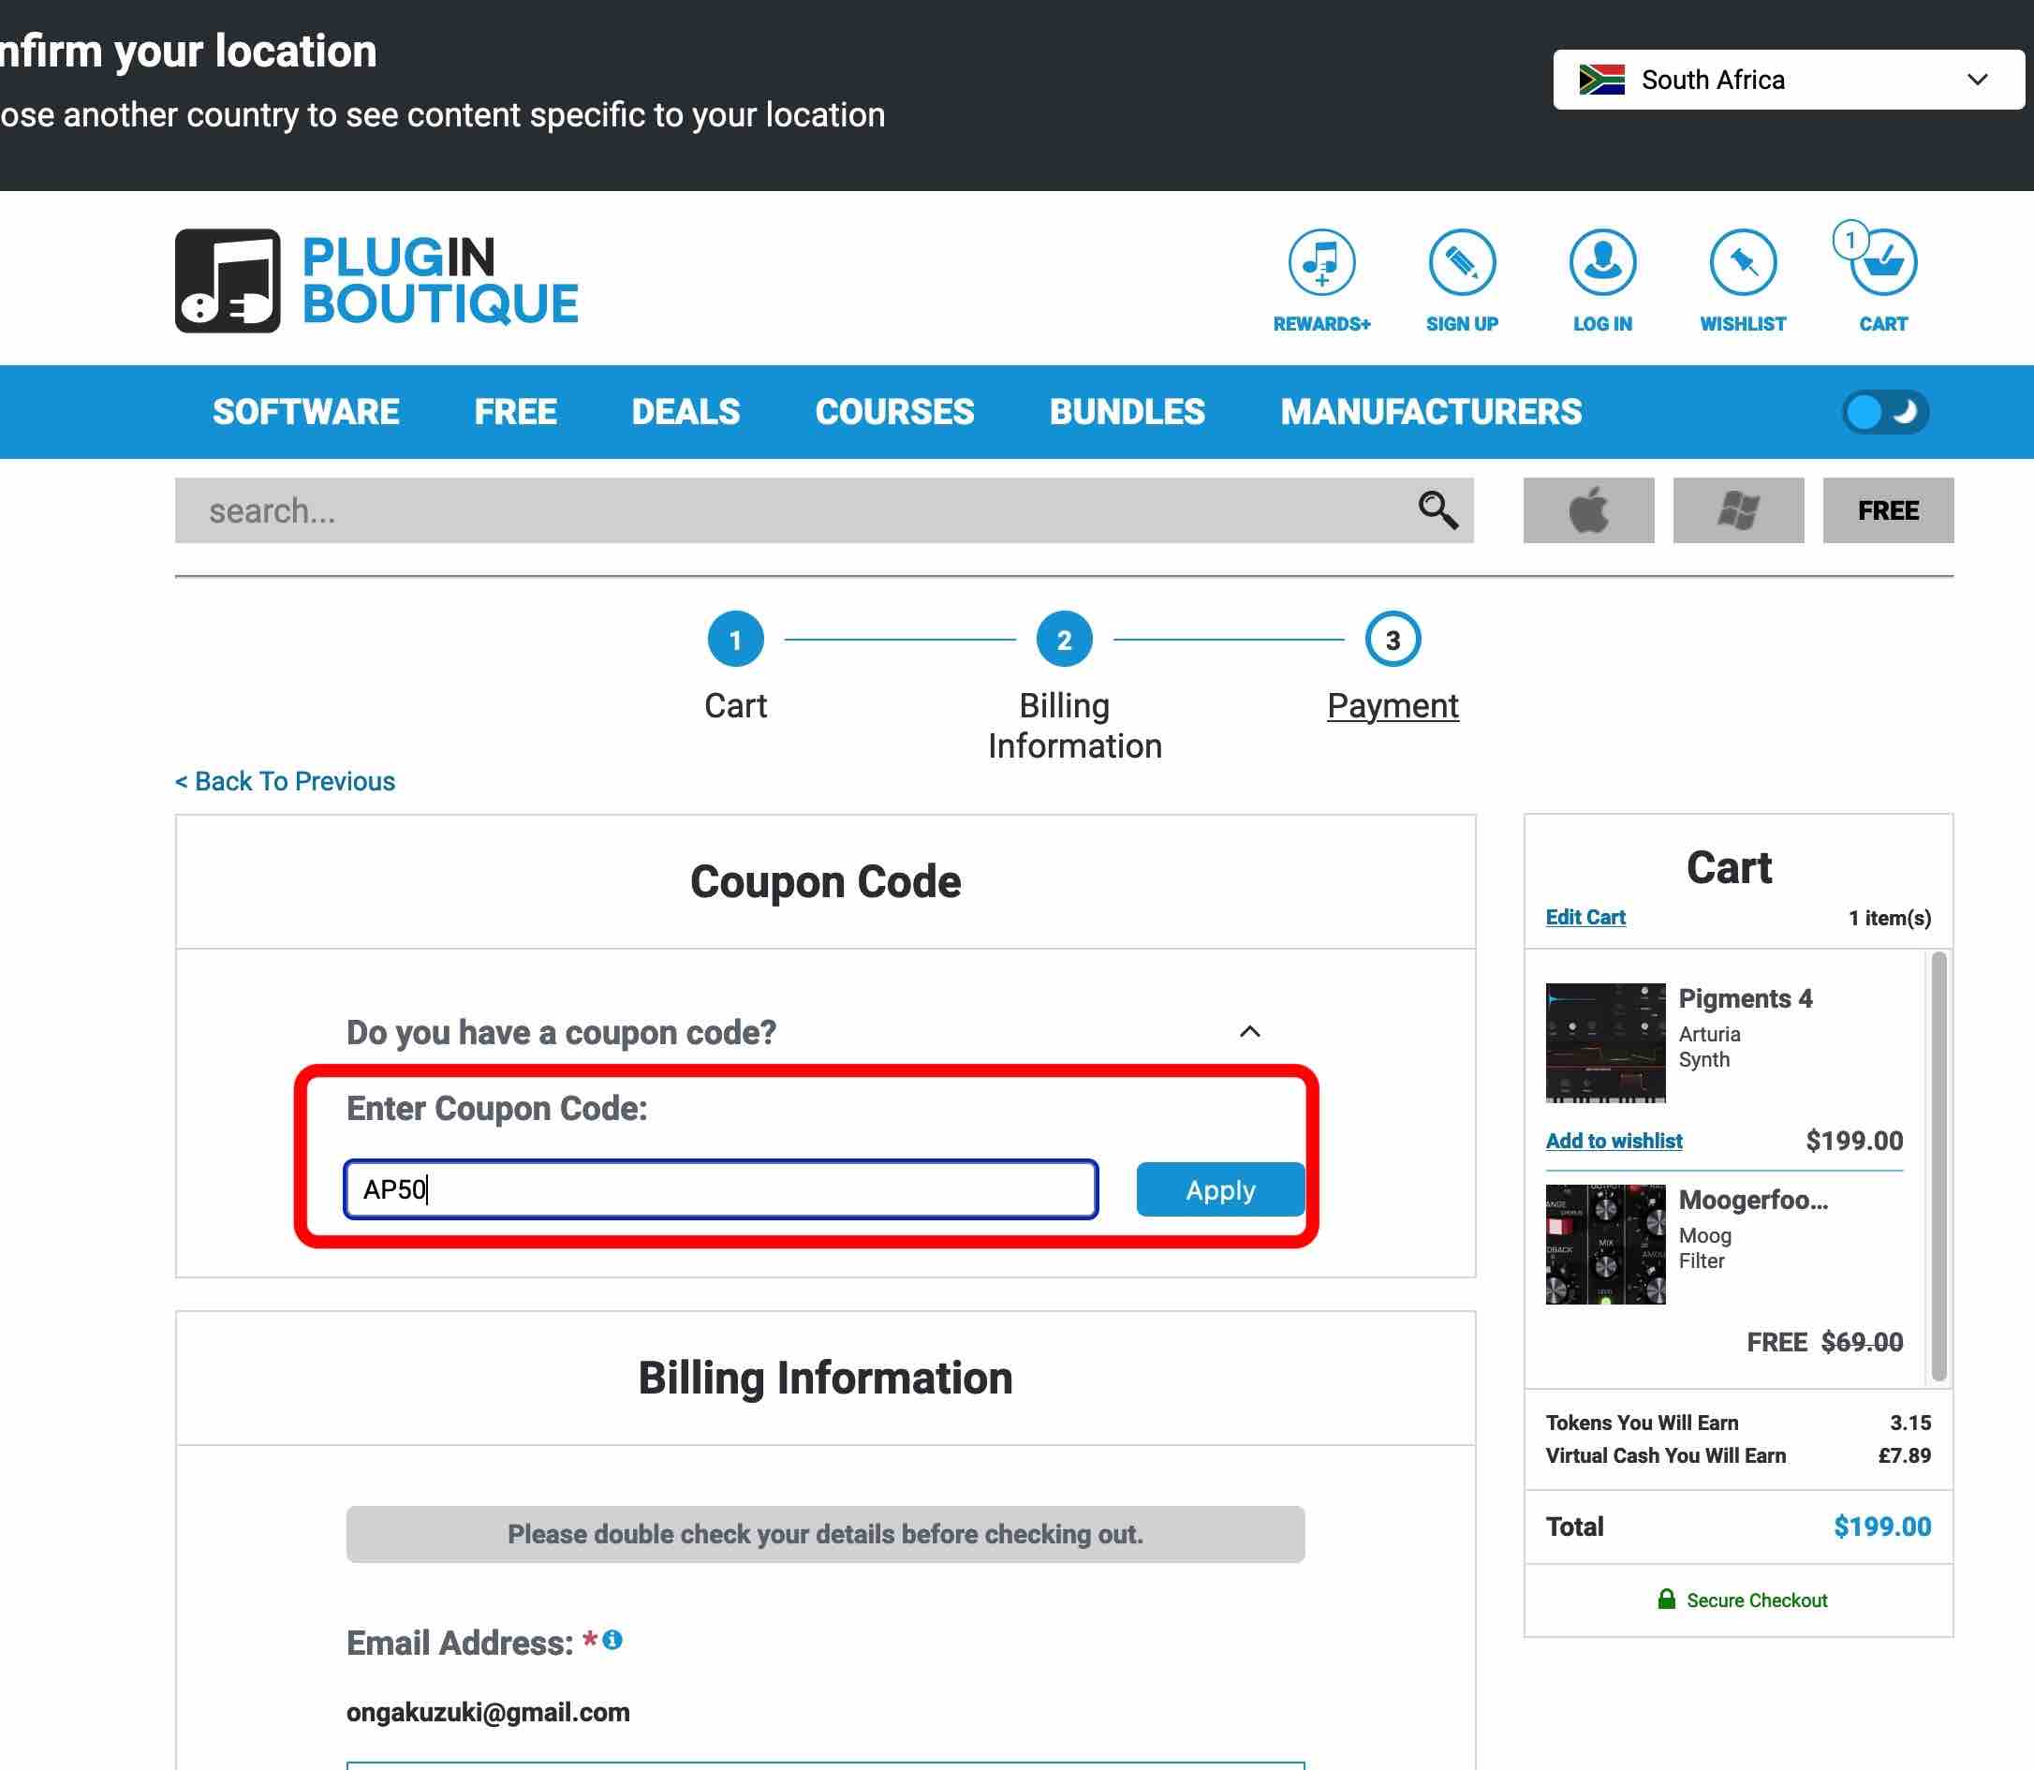Open the Software menu
This screenshot has height=1770, width=2034.
[305, 412]
